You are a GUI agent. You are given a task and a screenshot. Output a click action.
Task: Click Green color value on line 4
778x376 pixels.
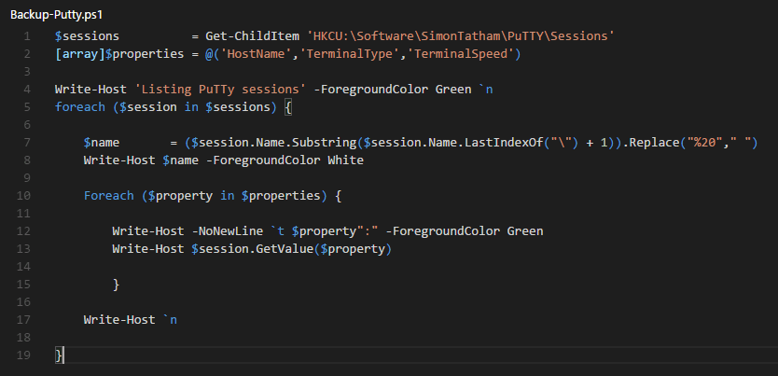pos(453,90)
